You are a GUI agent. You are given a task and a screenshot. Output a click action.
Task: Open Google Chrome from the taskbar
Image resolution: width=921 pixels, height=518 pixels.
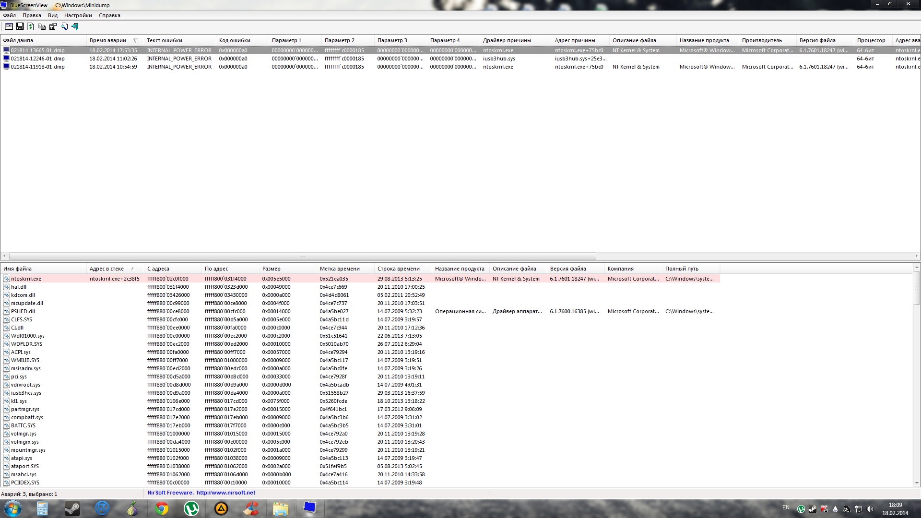point(162,508)
